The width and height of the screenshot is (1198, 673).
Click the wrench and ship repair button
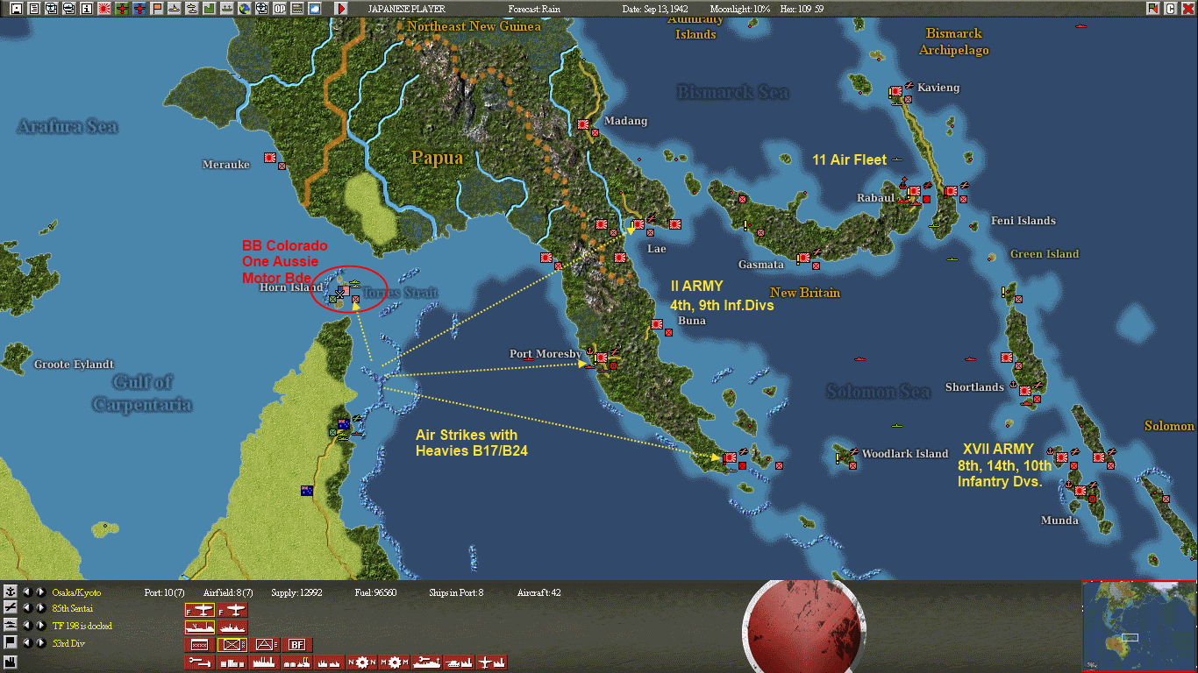[x=426, y=662]
